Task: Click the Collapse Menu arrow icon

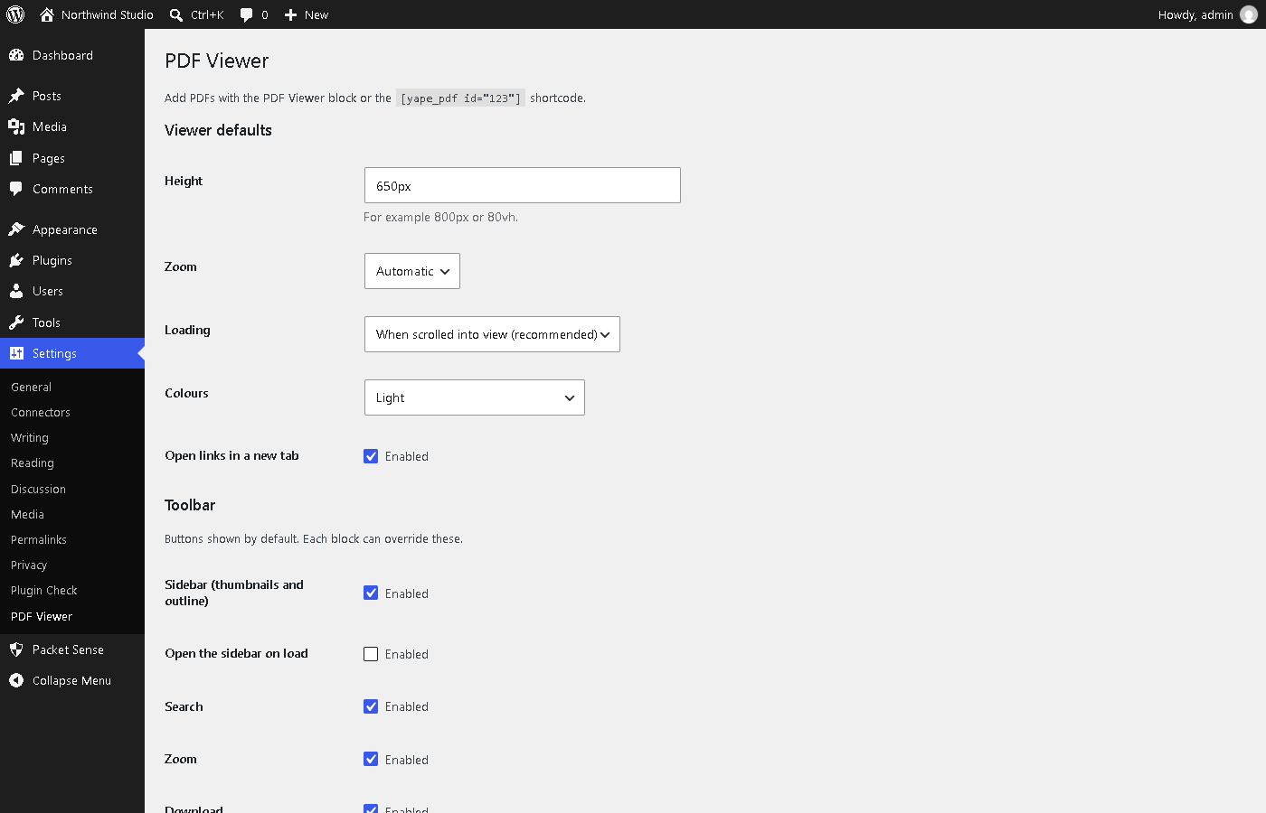Action: click(16, 680)
